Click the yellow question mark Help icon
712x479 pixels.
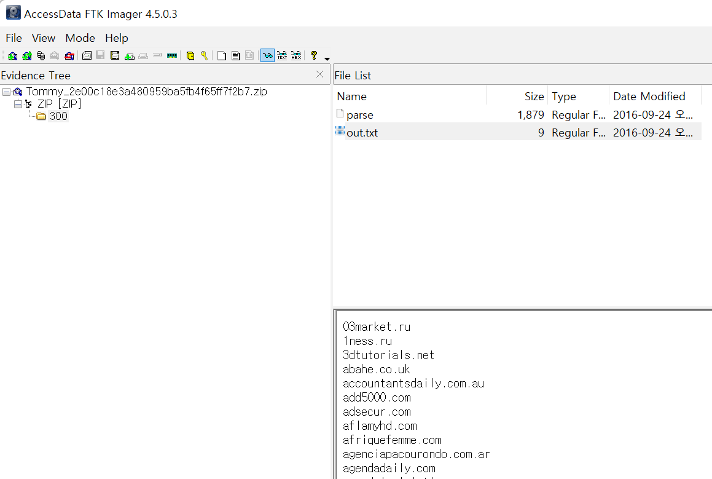point(314,55)
